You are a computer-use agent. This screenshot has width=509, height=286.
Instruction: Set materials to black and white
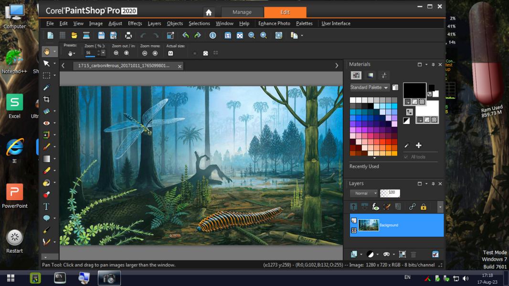[x=406, y=121]
